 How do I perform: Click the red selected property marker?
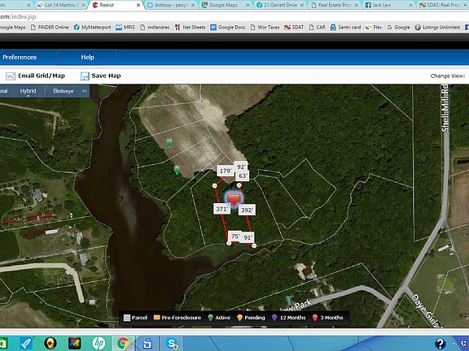click(x=234, y=199)
